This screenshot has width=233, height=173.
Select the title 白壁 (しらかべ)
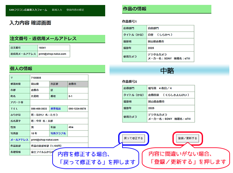point(160,35)
